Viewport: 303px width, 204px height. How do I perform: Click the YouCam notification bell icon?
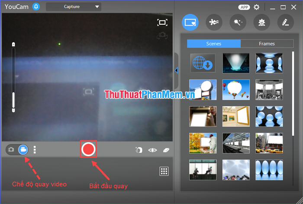coord(36,7)
